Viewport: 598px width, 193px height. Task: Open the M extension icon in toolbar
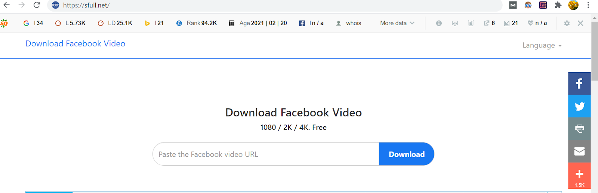tap(513, 5)
